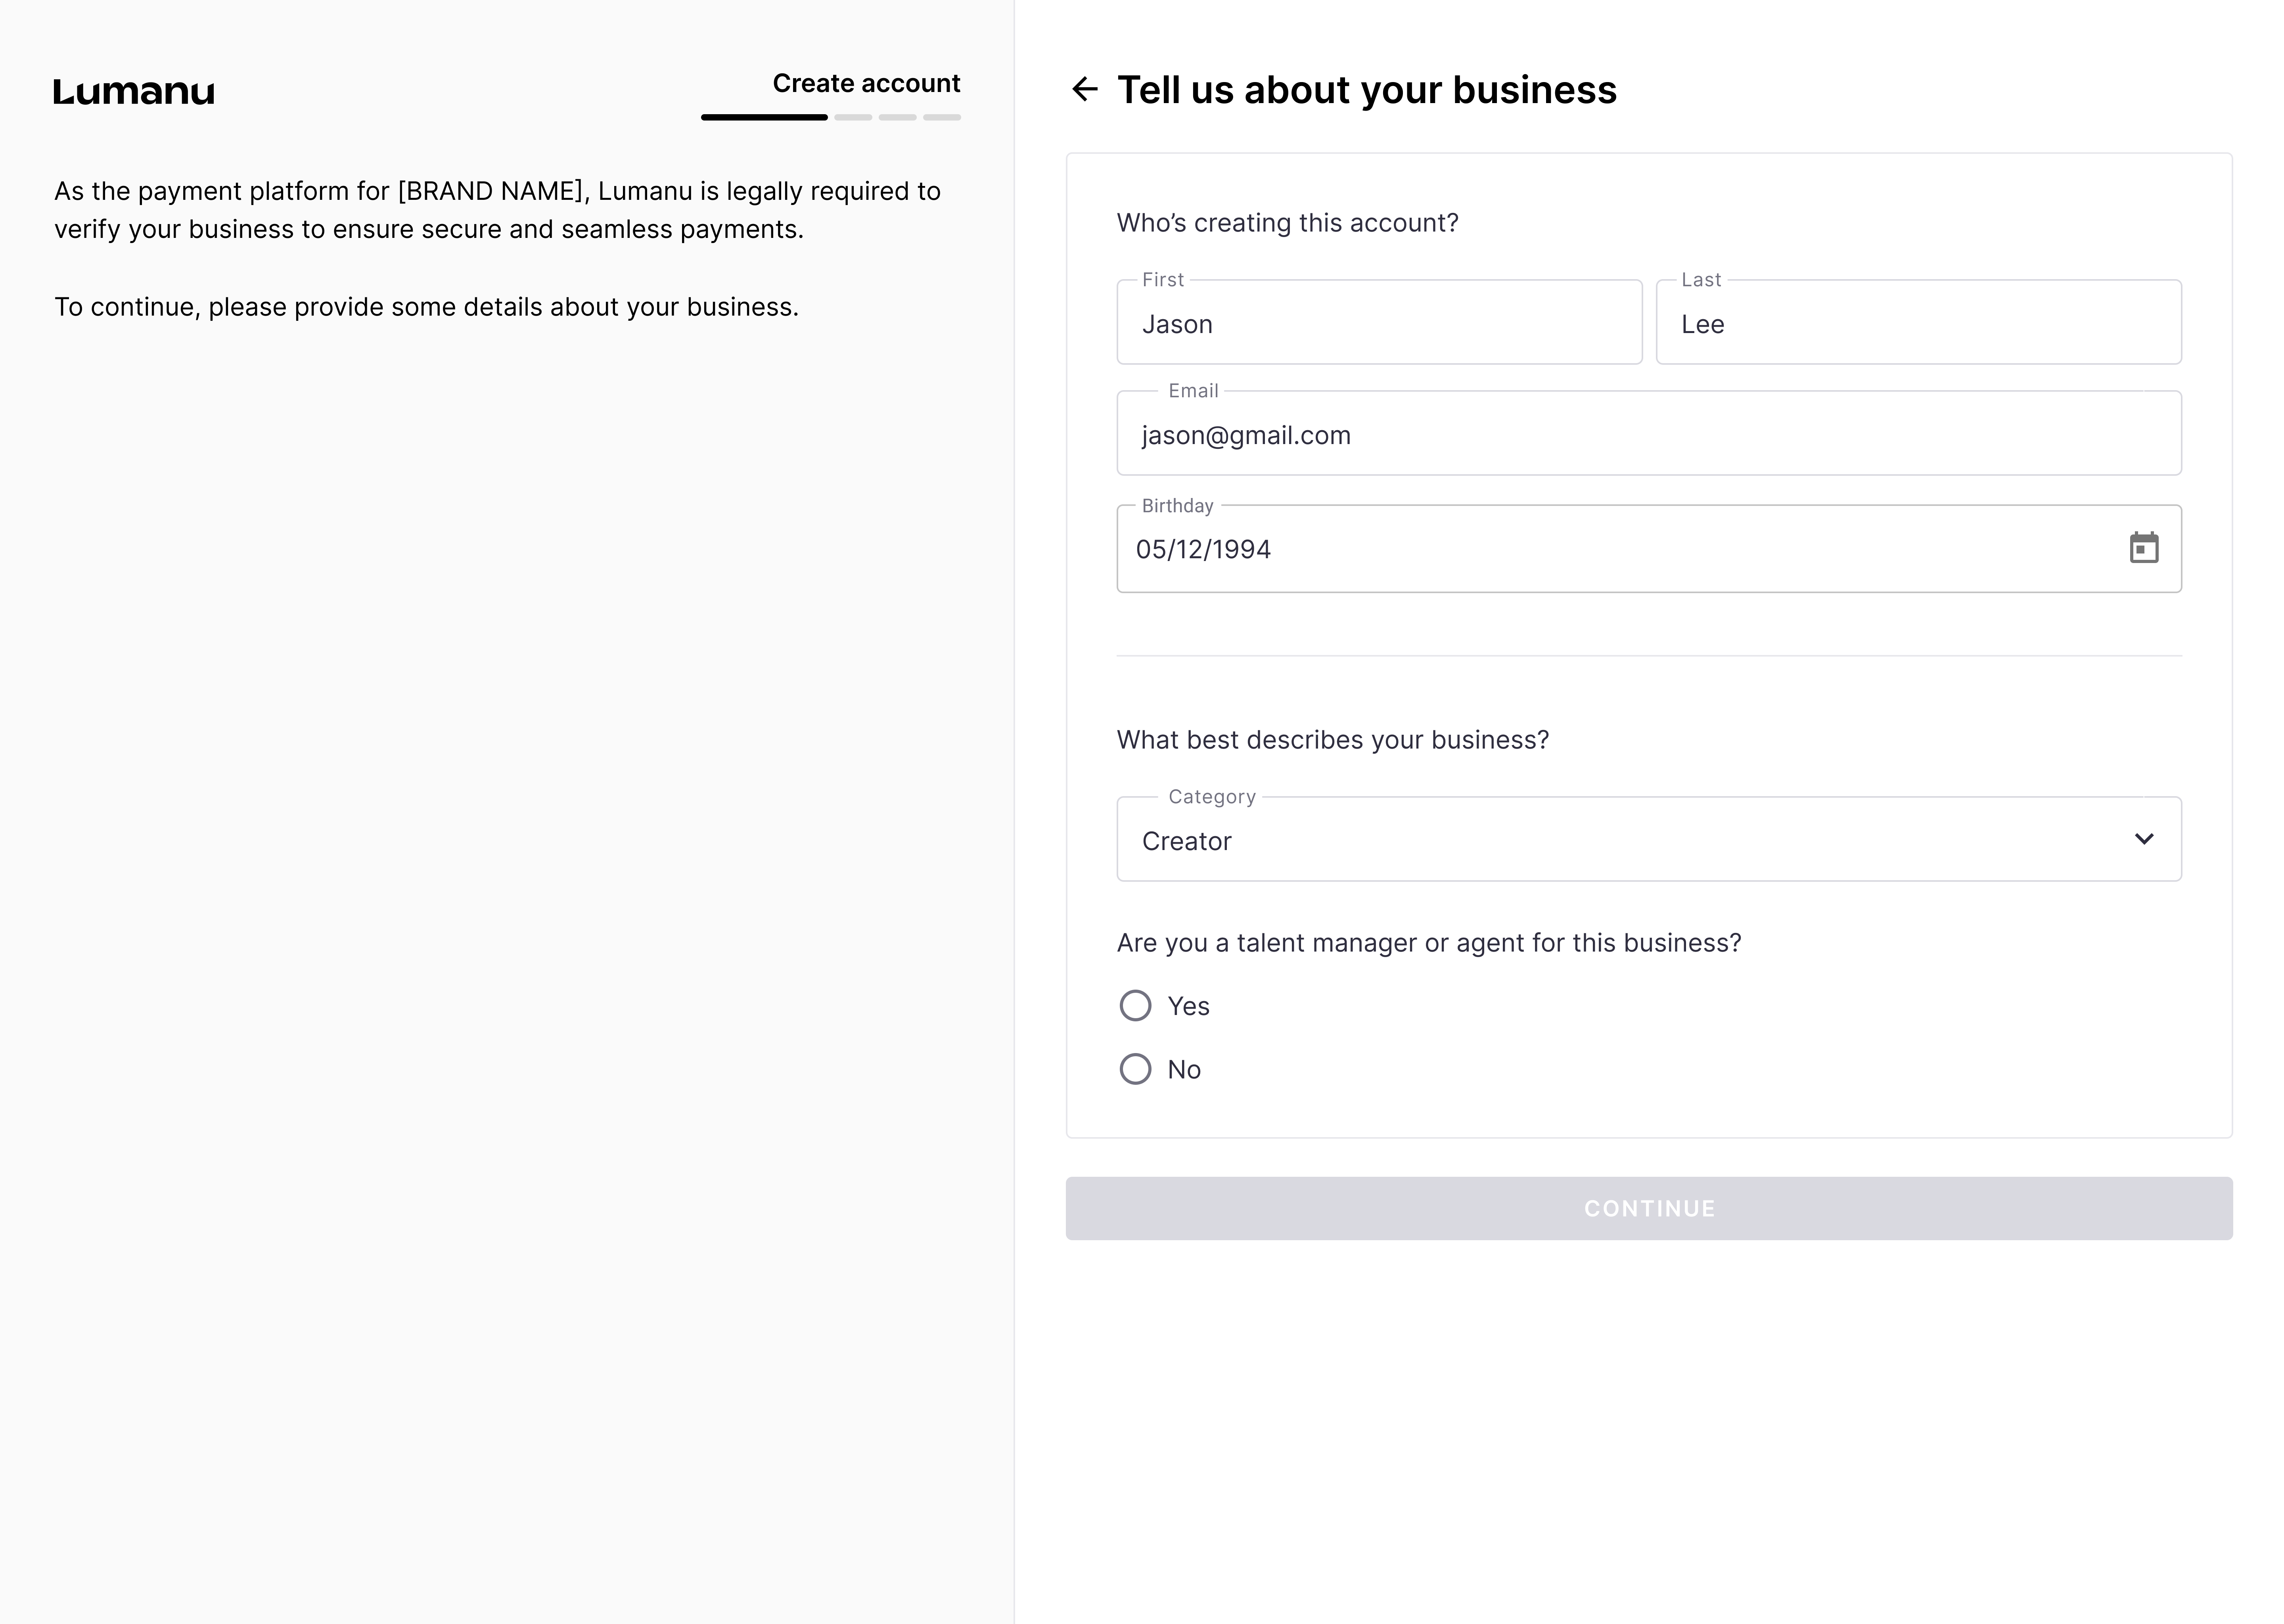Image resolution: width=2284 pixels, height=1624 pixels.
Task: Click the second progress step segment
Action: point(853,117)
